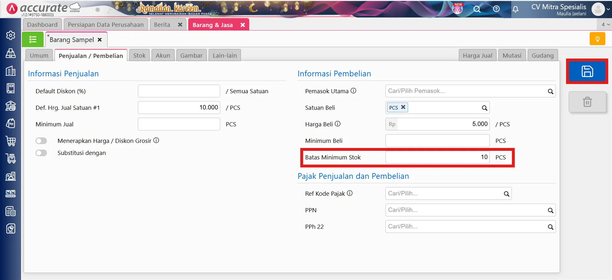Switch to the Gambar tab

coord(191,55)
